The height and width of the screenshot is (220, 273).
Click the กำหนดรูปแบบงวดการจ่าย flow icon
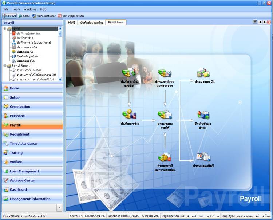point(165,73)
